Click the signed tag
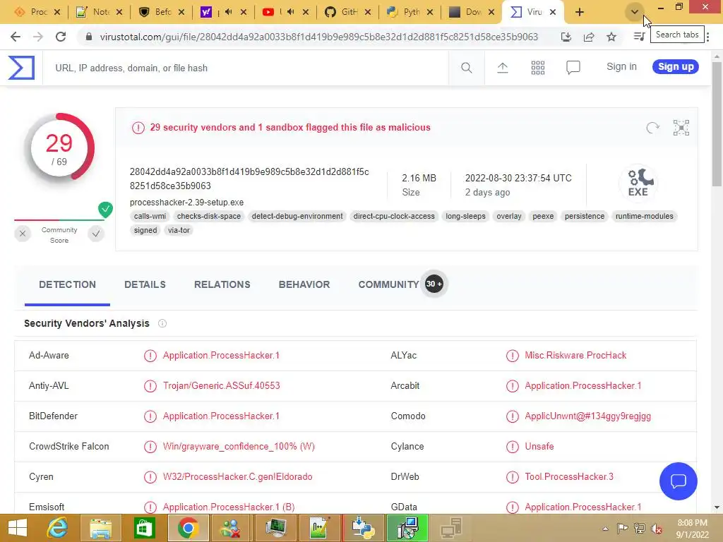723x542 pixels. pos(145,231)
